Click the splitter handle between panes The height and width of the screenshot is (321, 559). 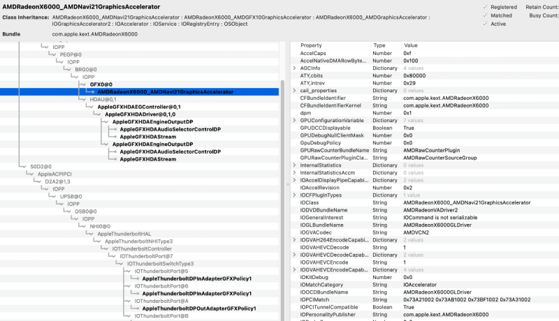(288, 184)
